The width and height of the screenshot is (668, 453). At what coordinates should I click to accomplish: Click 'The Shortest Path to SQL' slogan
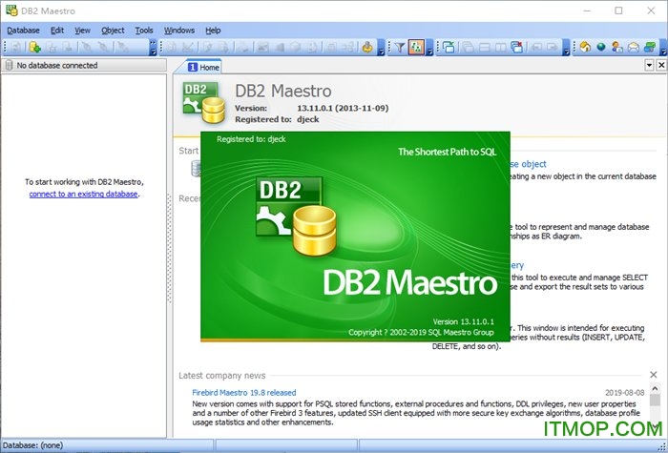(x=448, y=152)
